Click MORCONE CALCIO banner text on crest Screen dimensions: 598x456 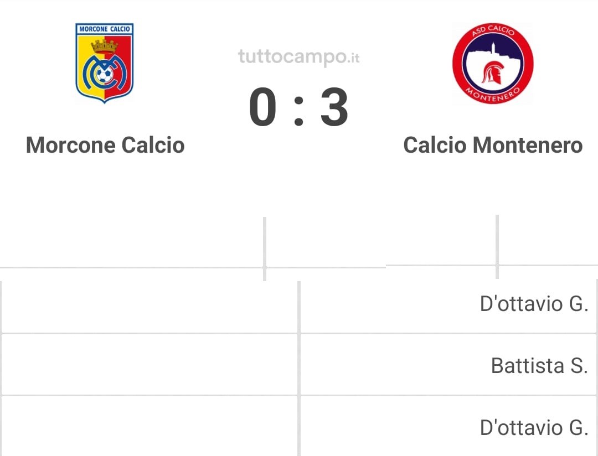[105, 29]
